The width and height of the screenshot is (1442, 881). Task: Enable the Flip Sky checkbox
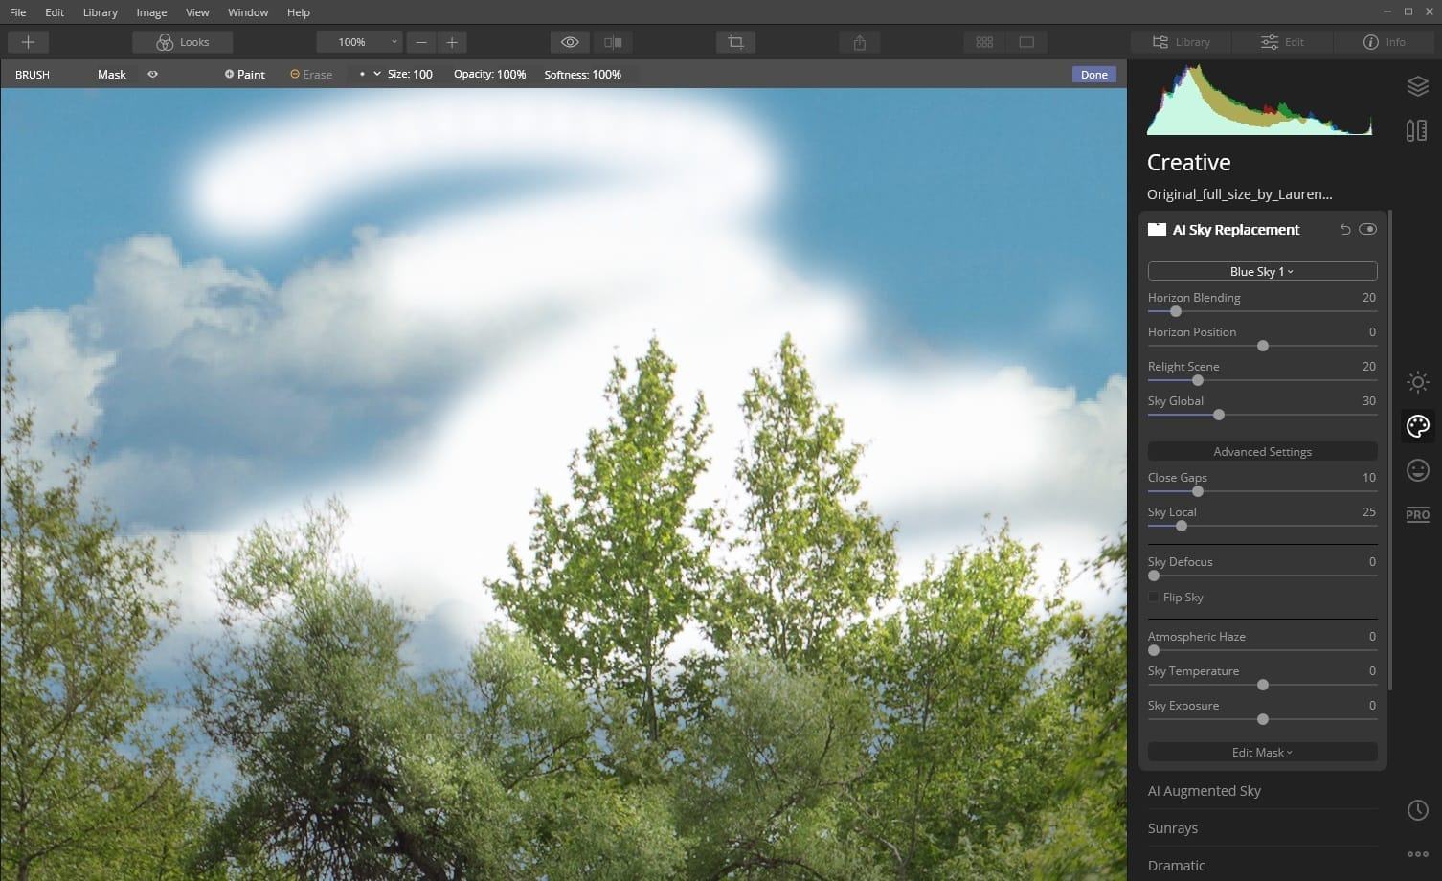point(1154,597)
